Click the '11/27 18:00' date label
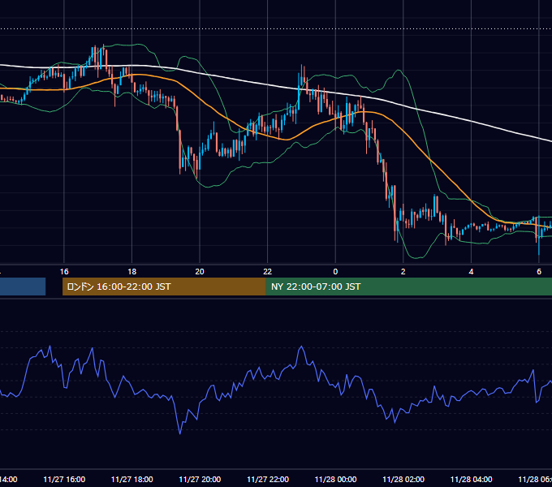The width and height of the screenshot is (552, 487). (132, 479)
